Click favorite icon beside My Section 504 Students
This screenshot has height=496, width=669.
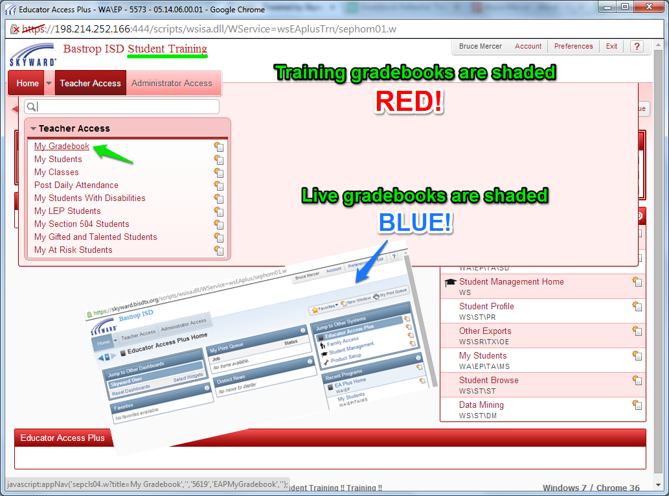[218, 224]
